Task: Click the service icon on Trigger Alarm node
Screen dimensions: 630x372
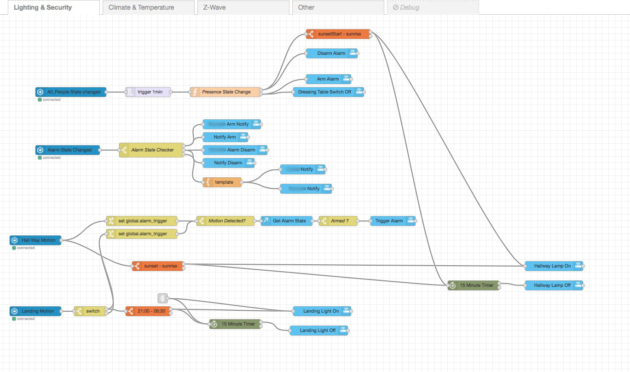Action: 410,221
